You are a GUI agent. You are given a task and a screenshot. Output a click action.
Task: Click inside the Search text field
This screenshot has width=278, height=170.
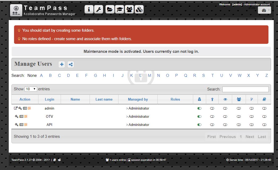coord(245,89)
